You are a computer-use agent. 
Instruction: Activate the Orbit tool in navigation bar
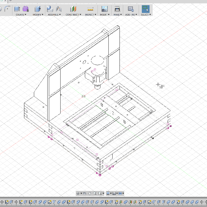[x=78, y=193]
